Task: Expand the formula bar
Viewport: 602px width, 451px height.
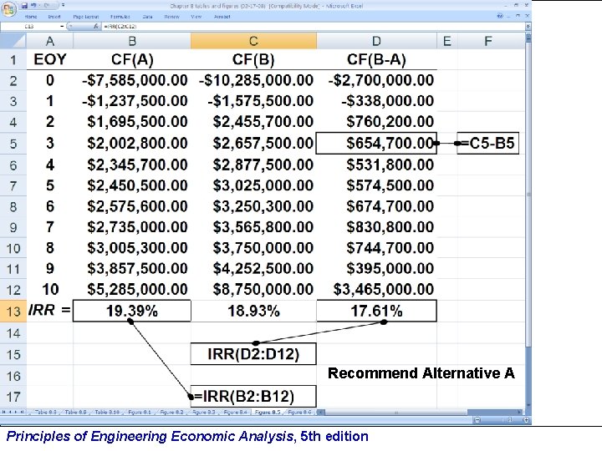Action: tap(528, 26)
